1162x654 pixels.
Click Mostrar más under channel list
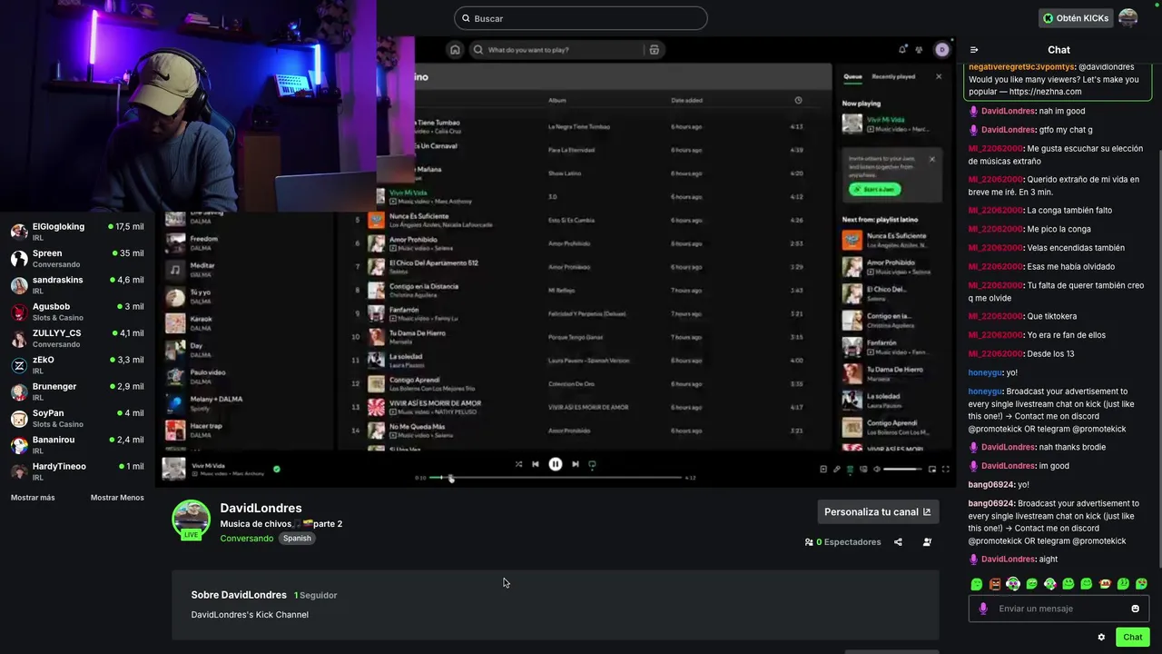[33, 498]
